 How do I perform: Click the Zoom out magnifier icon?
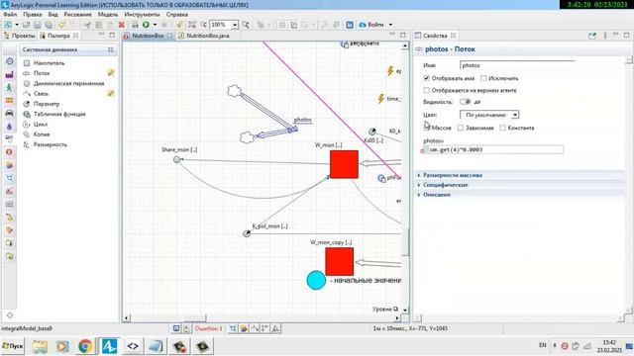204,25
